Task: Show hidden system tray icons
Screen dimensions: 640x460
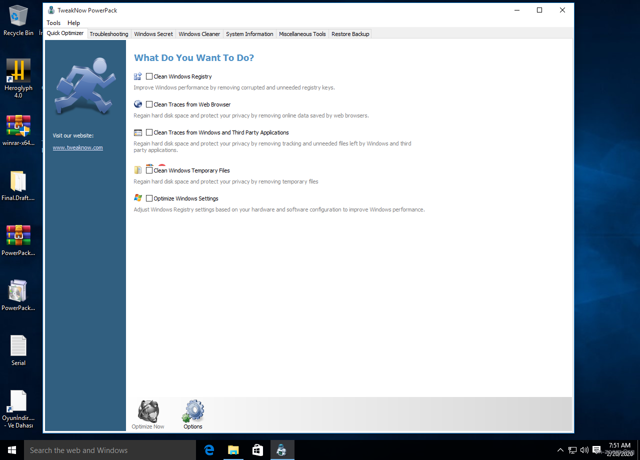Action: pyautogui.click(x=560, y=450)
